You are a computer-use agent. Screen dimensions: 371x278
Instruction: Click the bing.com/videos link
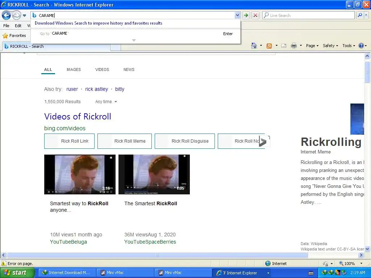tap(65, 129)
